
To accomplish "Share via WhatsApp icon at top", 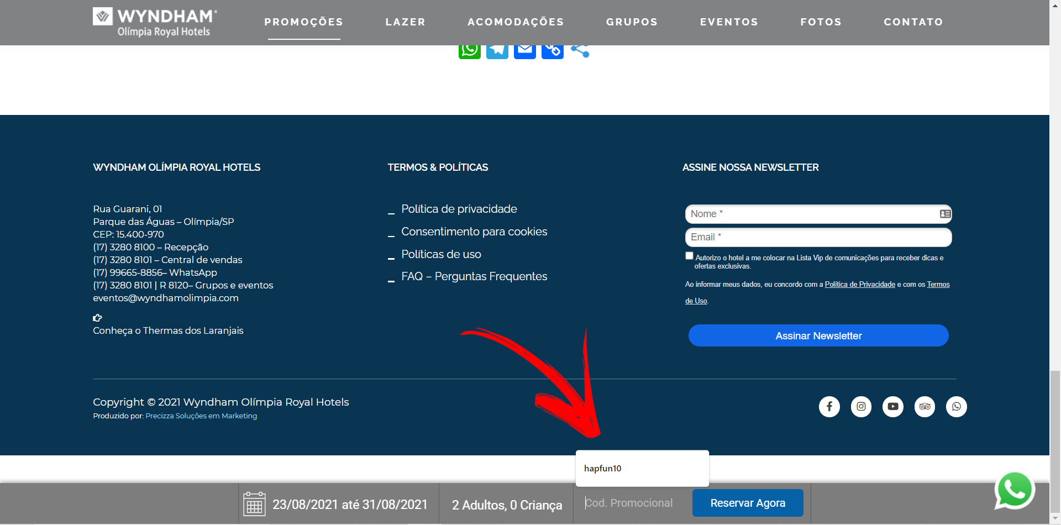I will coord(470,51).
